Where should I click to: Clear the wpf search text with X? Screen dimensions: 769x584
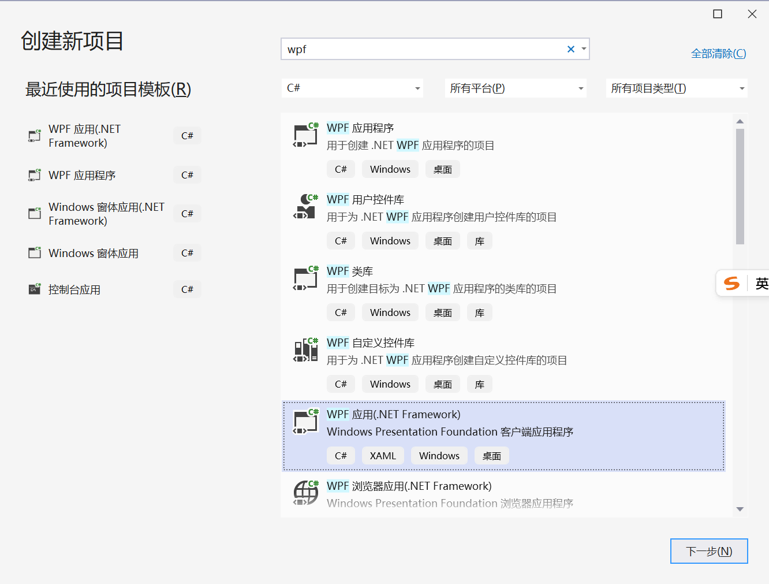tap(571, 49)
